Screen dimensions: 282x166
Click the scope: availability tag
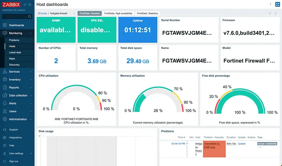[267, 144]
